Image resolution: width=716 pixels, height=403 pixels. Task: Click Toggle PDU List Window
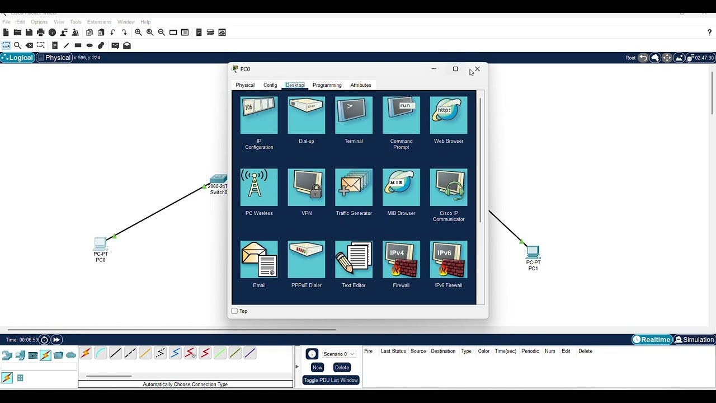click(x=331, y=380)
